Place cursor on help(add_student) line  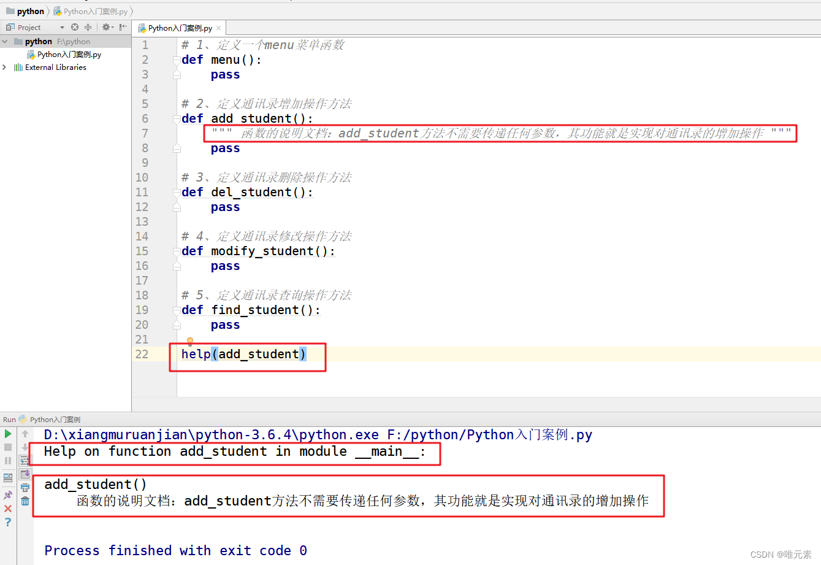pyautogui.click(x=244, y=354)
